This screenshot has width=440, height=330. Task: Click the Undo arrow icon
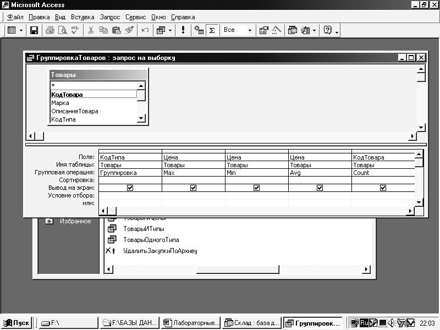[x=145, y=30]
